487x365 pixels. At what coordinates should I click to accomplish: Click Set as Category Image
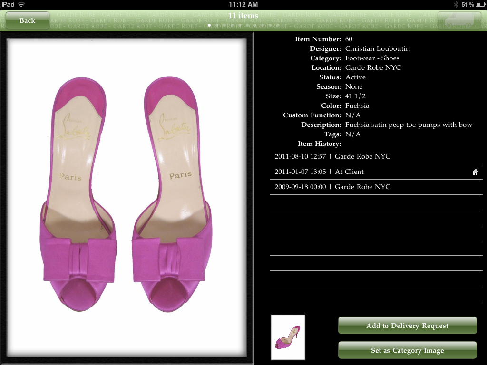coord(407,350)
